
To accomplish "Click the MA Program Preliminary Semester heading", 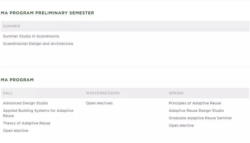I will pyautogui.click(x=47, y=13).
